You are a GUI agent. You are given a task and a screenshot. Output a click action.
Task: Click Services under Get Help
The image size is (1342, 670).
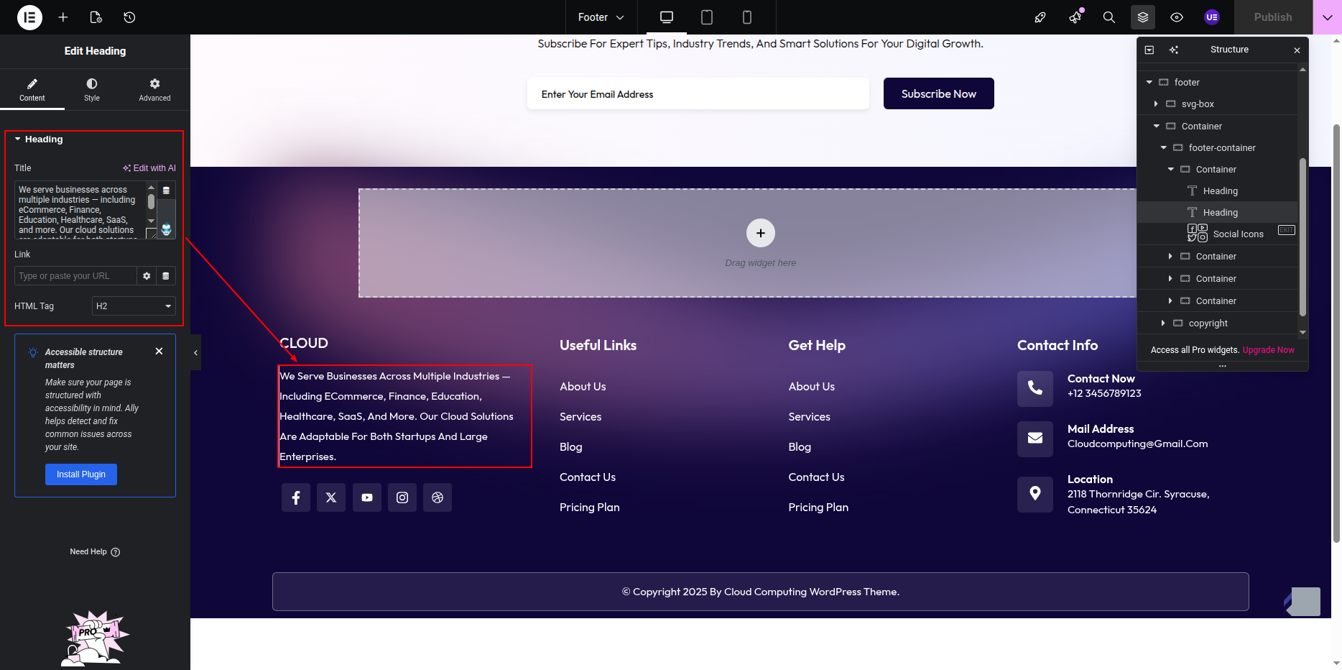click(810, 417)
